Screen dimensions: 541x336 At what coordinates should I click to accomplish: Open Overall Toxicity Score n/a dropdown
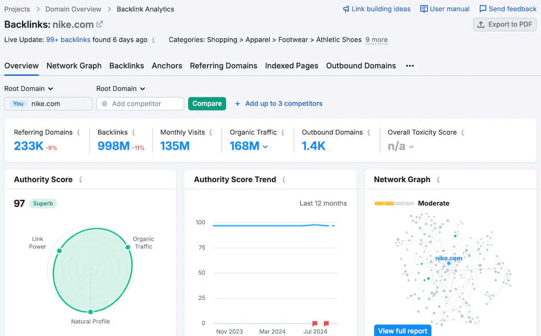[x=411, y=147]
